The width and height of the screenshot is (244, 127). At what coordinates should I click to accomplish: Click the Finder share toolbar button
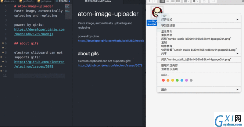(x=204, y=1)
